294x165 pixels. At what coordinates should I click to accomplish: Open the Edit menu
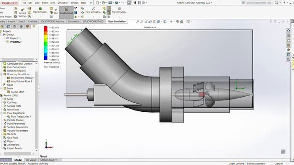click(x=30, y=3)
